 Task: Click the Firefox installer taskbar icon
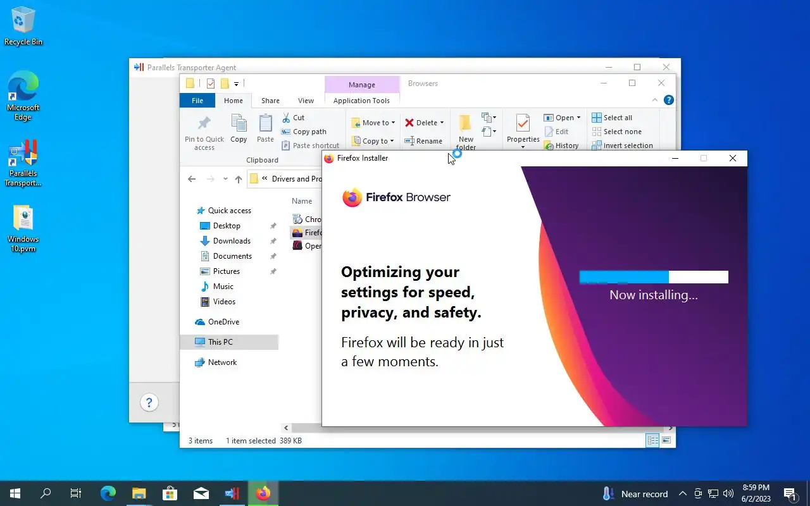pos(263,493)
